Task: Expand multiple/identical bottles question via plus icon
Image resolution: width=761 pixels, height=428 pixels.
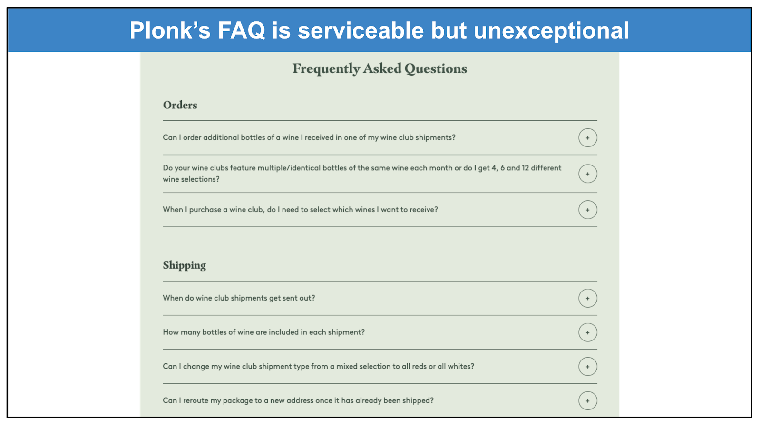Action: click(x=587, y=174)
